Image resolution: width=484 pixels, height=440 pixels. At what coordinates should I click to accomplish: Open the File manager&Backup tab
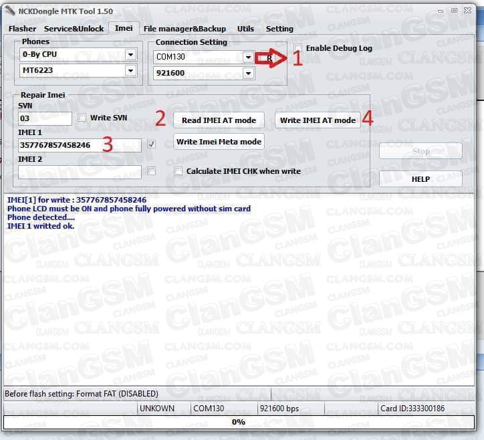tap(185, 29)
